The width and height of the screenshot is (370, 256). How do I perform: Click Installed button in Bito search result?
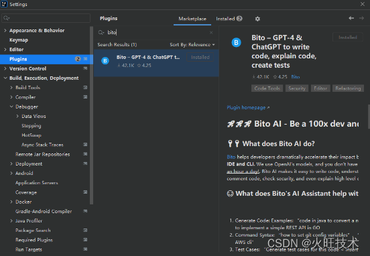click(200, 57)
